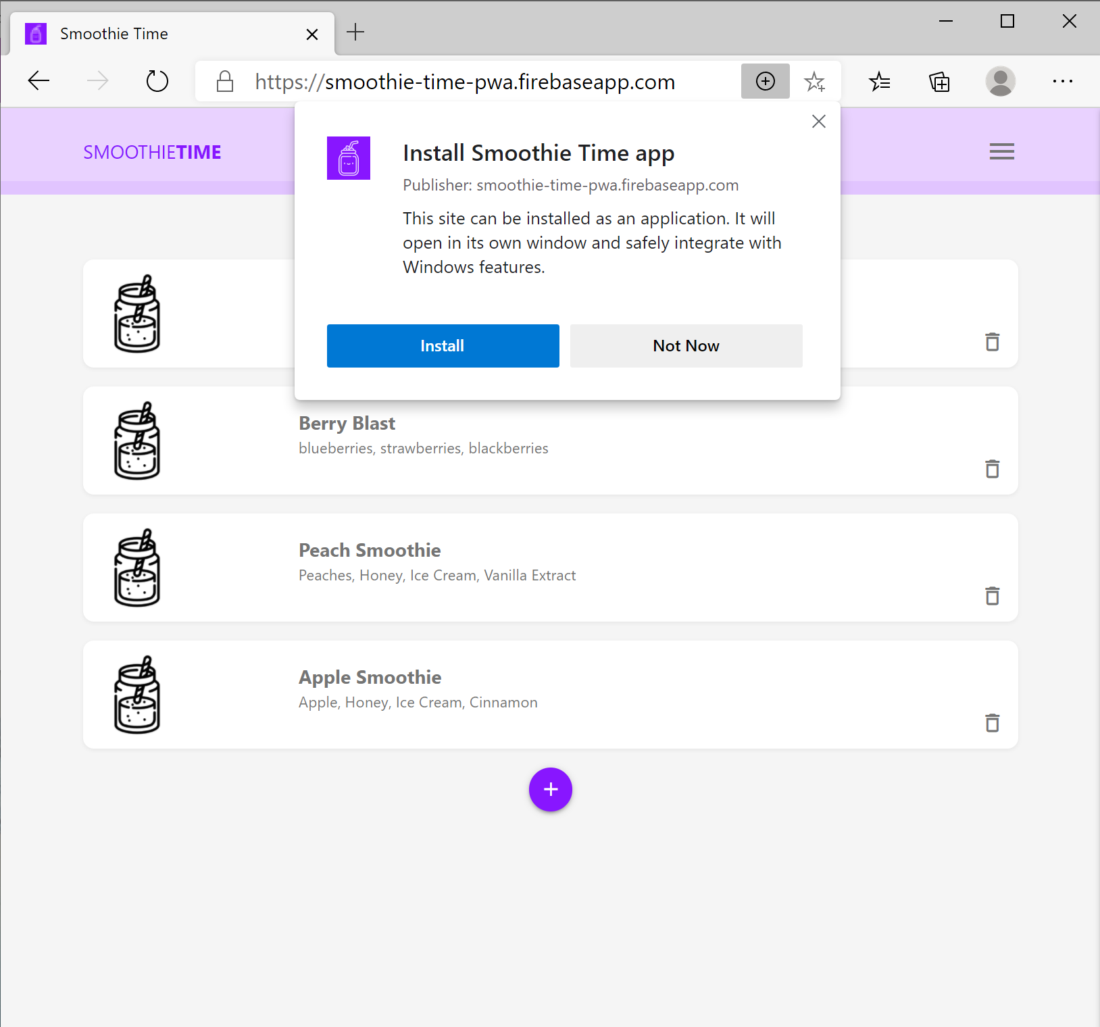Click 'blueberries, strawberries, blackberries' text
Image resolution: width=1100 pixels, height=1027 pixels.
424,449
